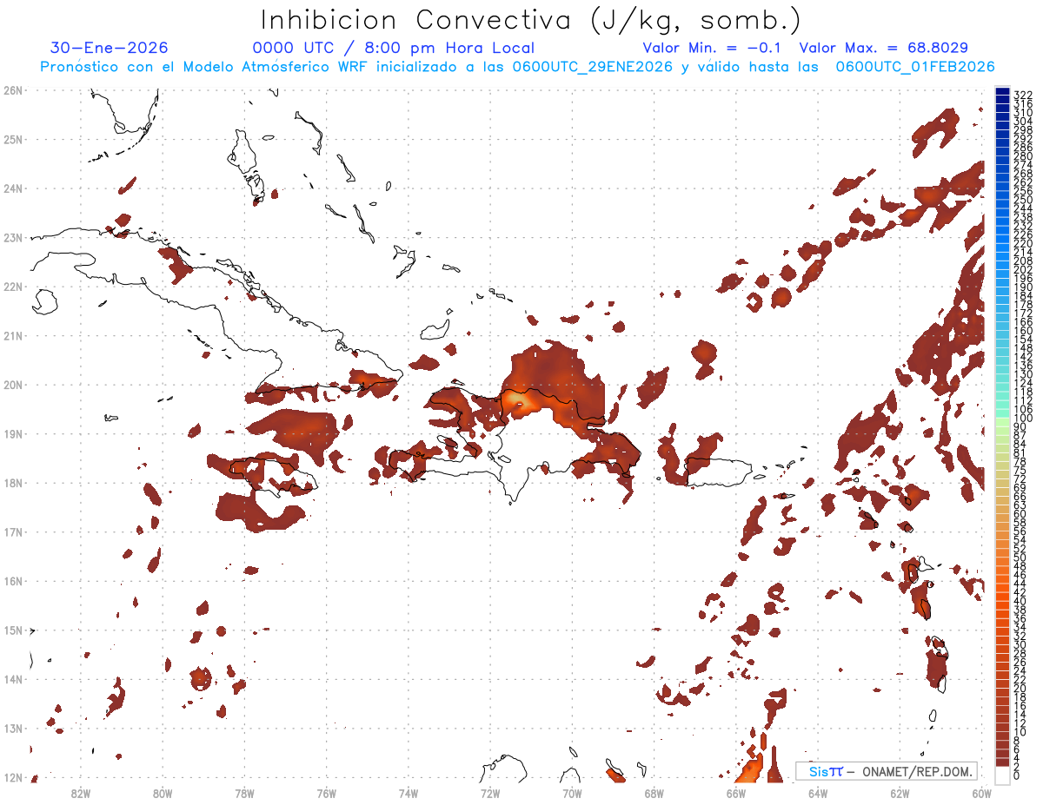This screenshot has height=805, width=1043.
Task: Click the 13N latitude label
Action: click(x=13, y=728)
